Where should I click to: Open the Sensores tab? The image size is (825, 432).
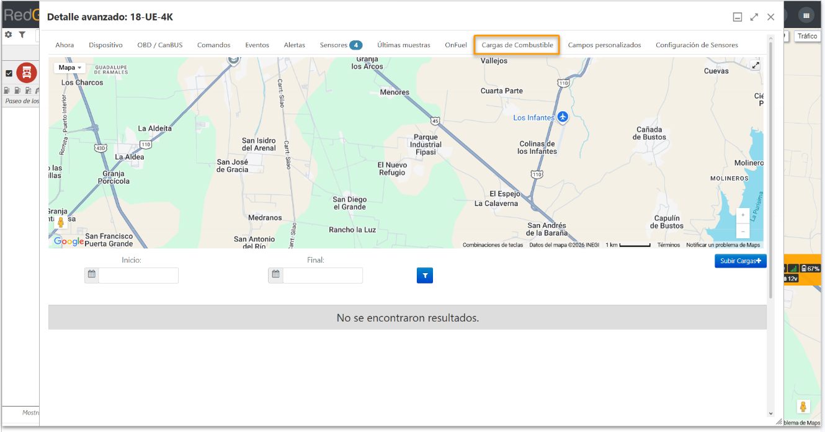coord(341,45)
